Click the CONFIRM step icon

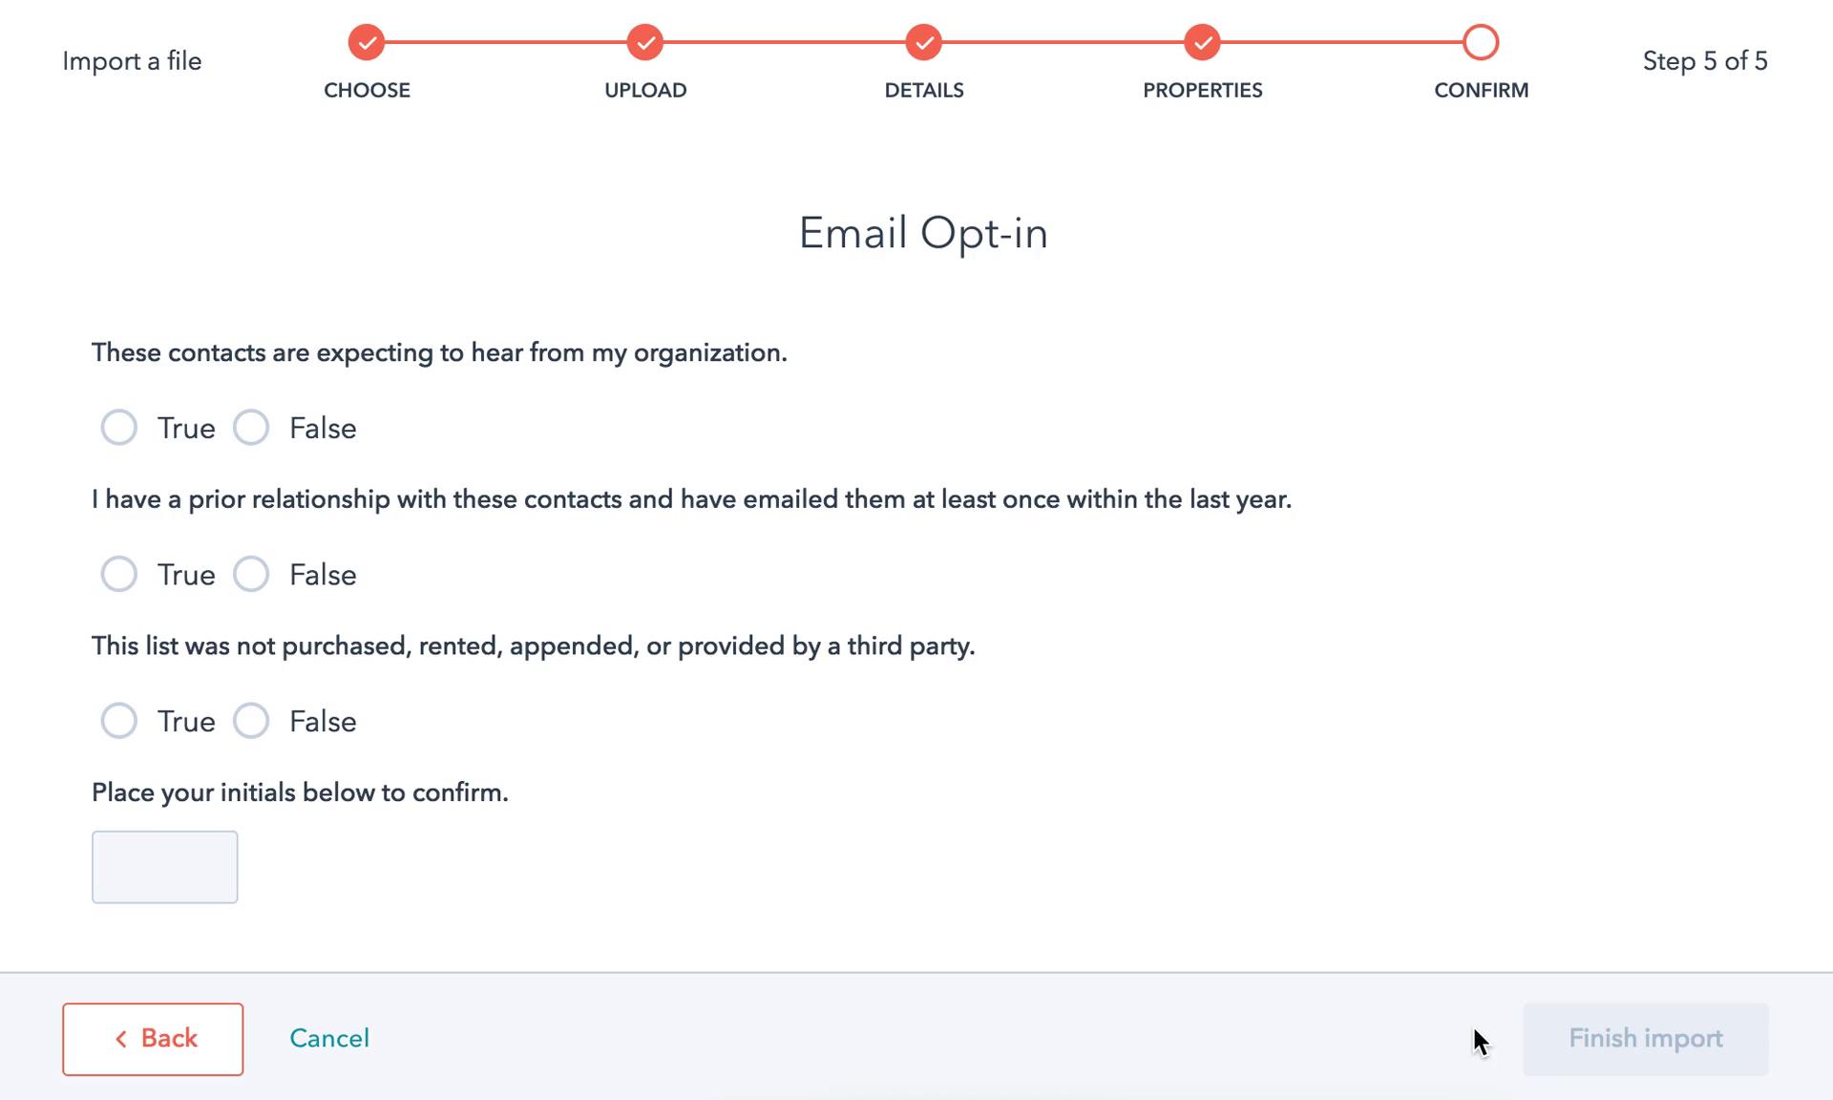(1480, 42)
